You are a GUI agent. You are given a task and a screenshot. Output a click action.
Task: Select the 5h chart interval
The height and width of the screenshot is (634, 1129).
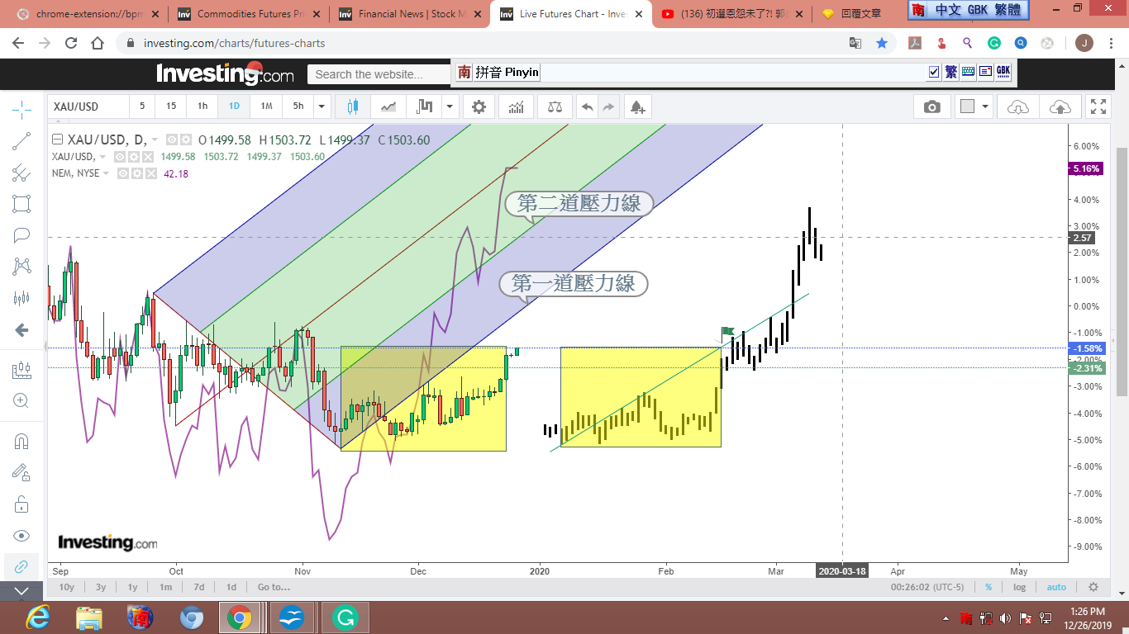click(x=298, y=106)
